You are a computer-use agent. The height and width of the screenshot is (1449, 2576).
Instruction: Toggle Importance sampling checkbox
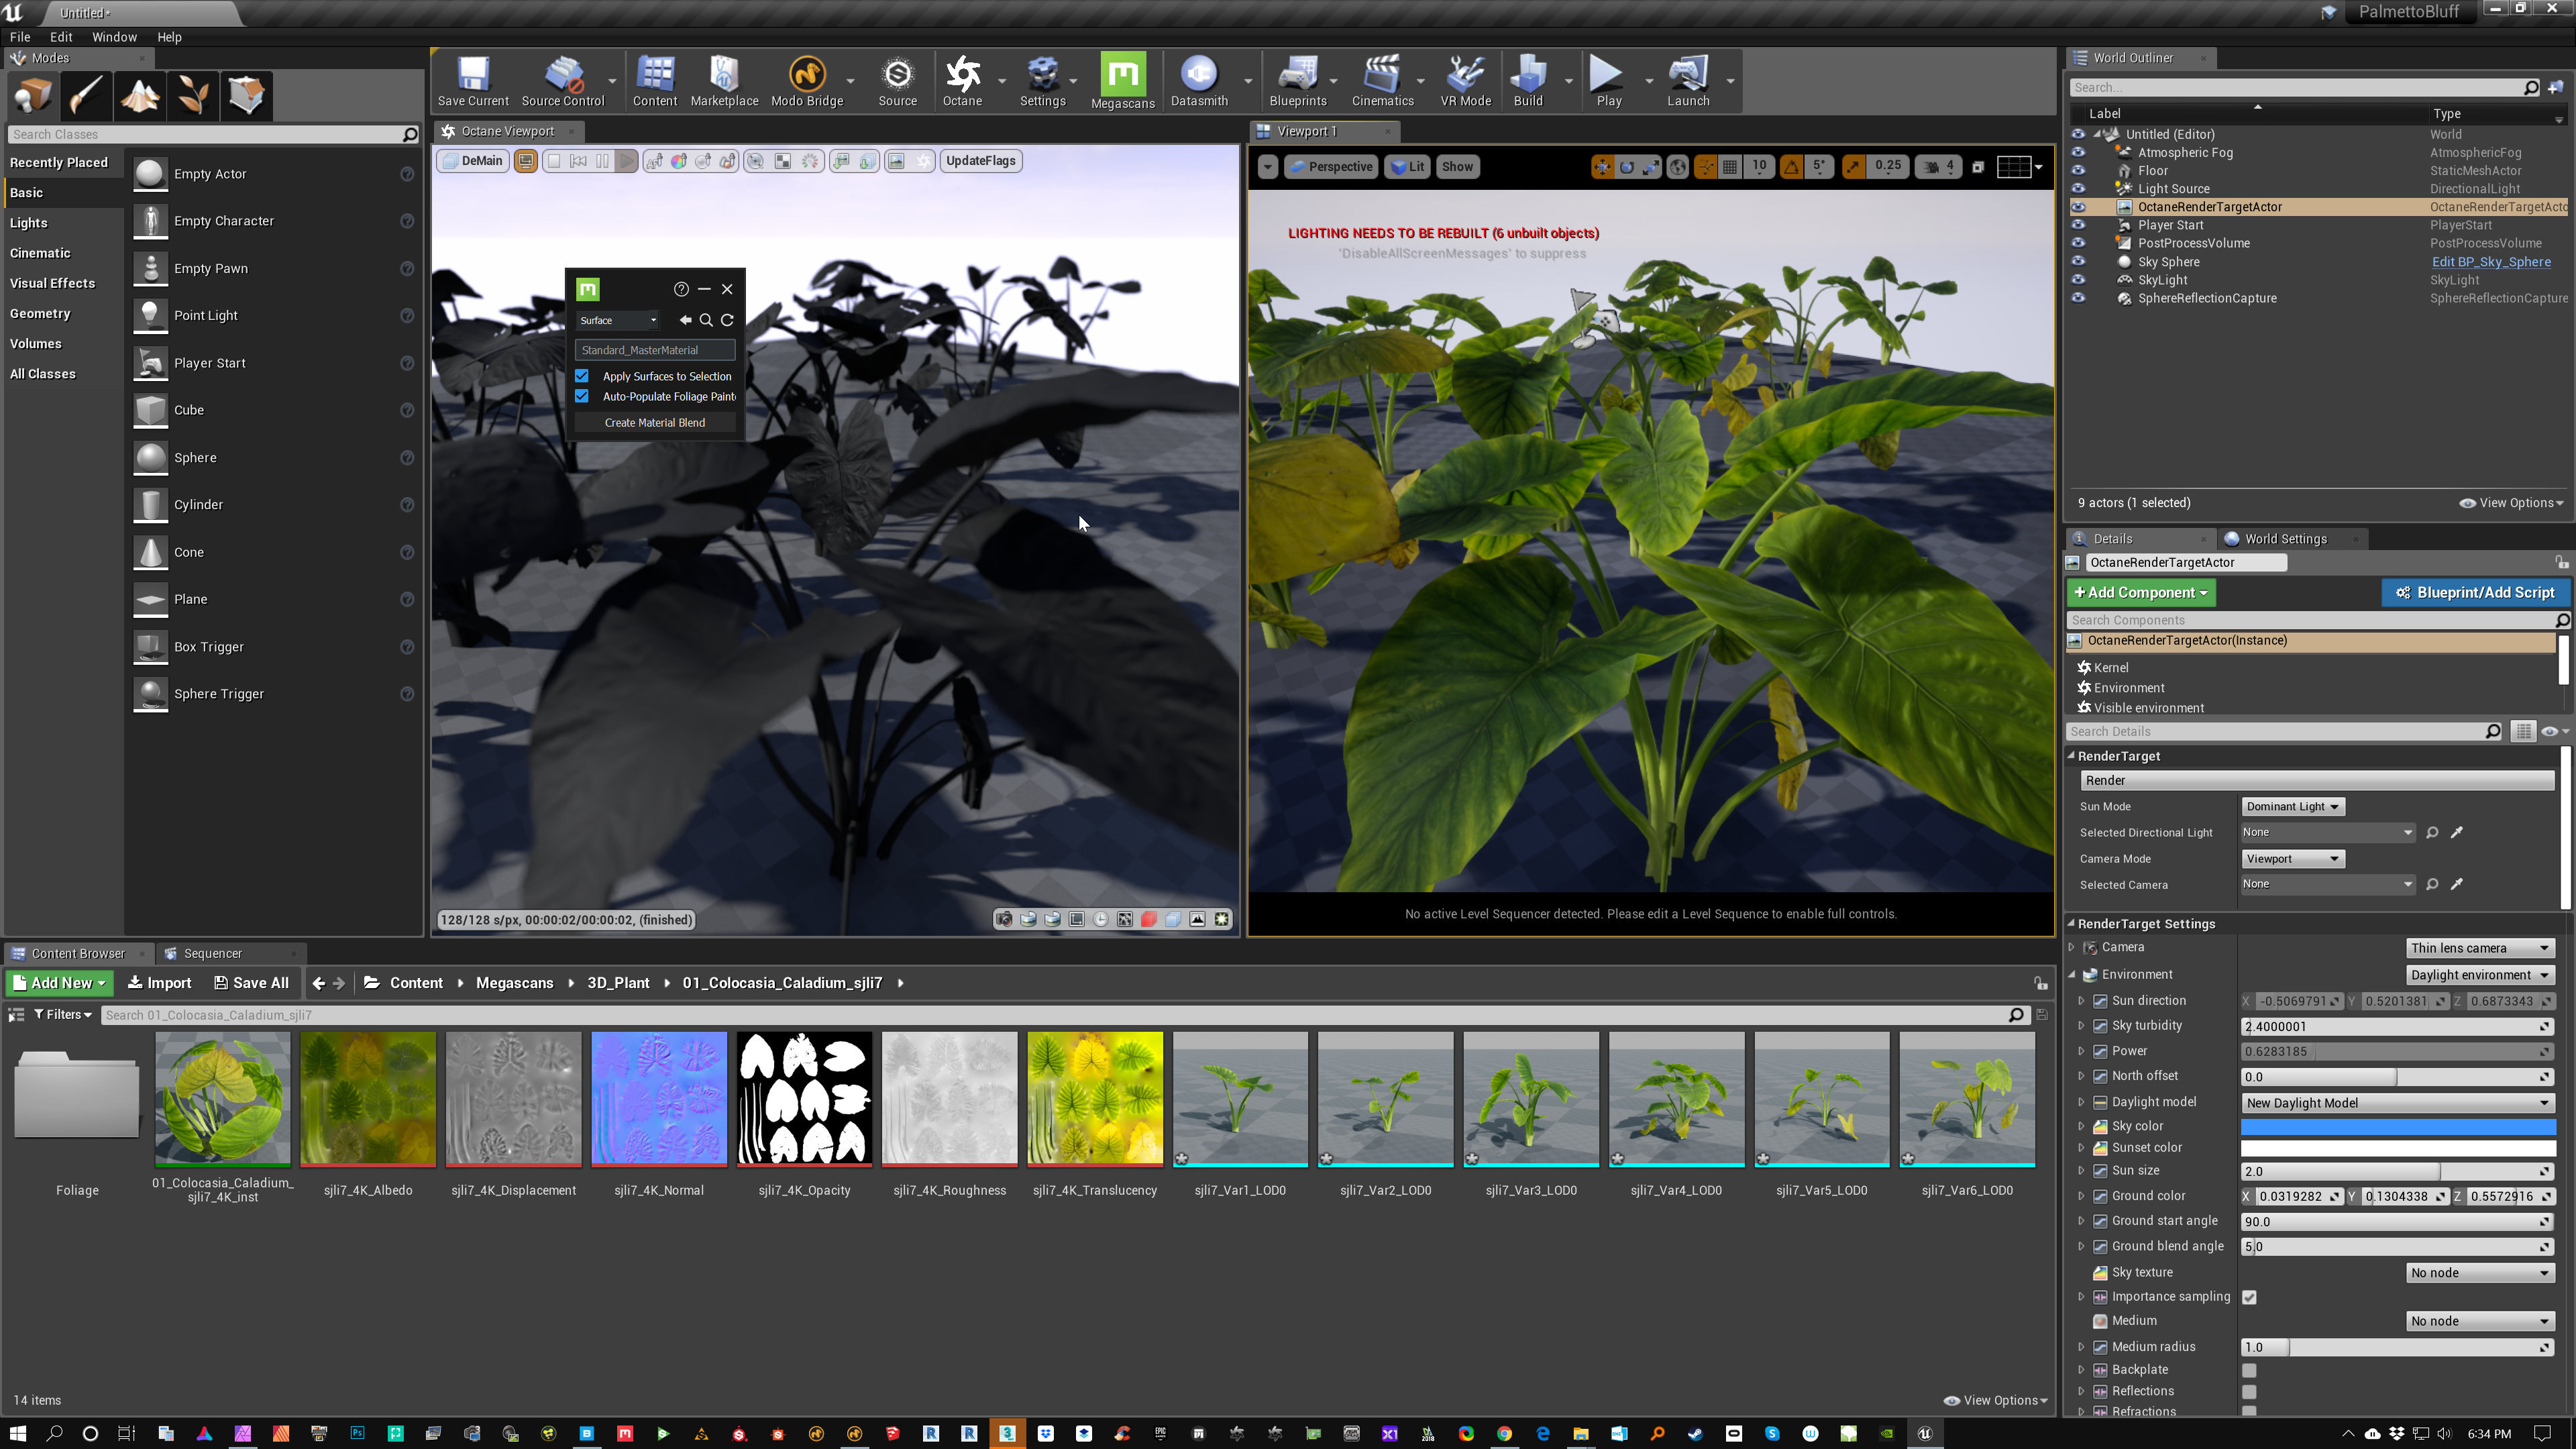point(2249,1297)
